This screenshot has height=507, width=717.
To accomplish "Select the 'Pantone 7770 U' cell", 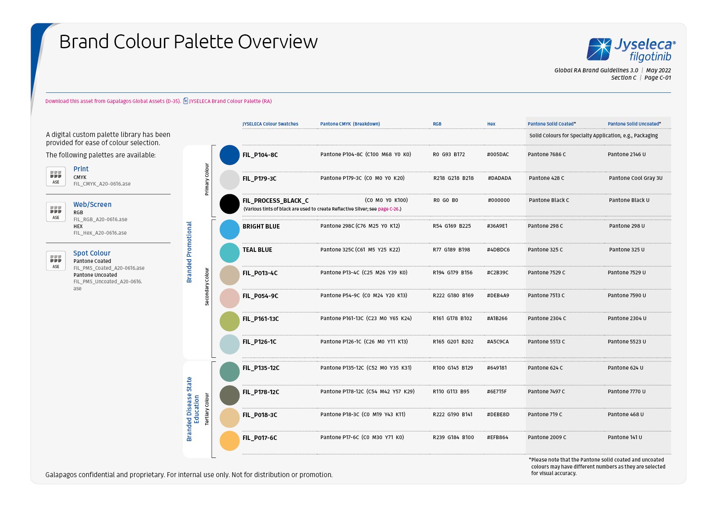I will coord(627,392).
